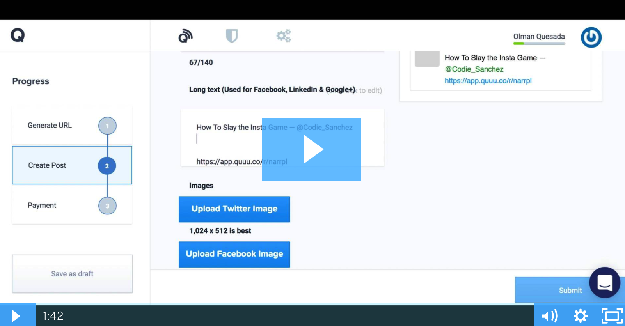Click step 1 circle marker
625x326 pixels.
pos(107,126)
